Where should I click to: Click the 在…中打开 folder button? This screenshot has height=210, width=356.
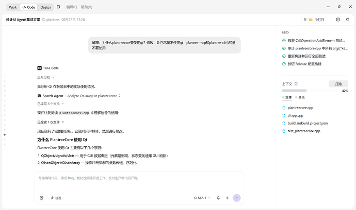314,20
